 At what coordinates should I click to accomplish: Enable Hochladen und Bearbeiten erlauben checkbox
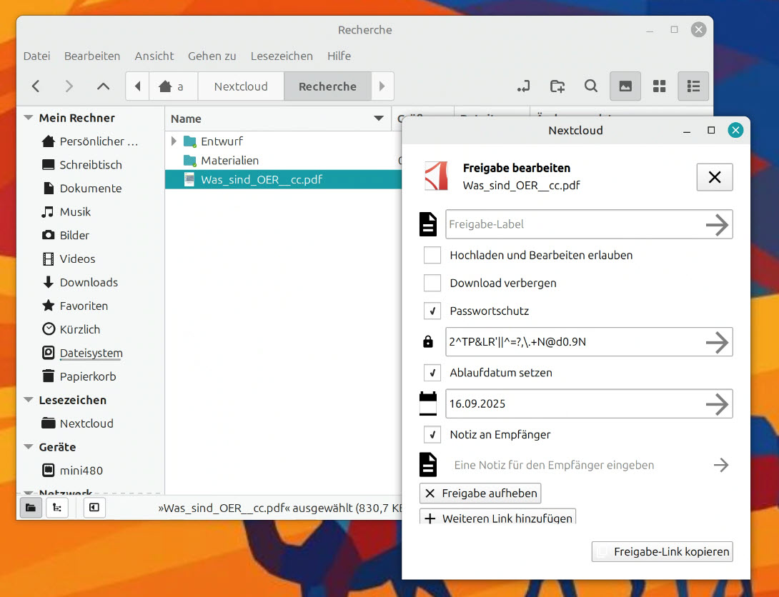[432, 255]
